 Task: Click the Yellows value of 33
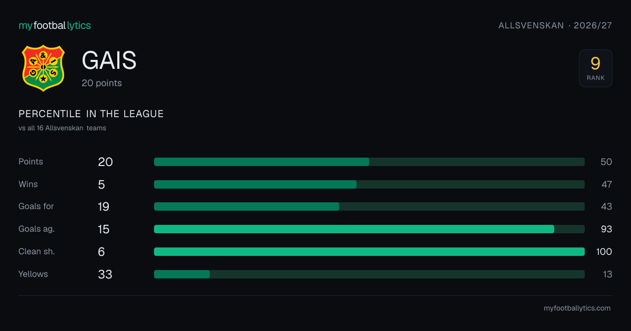click(105, 274)
